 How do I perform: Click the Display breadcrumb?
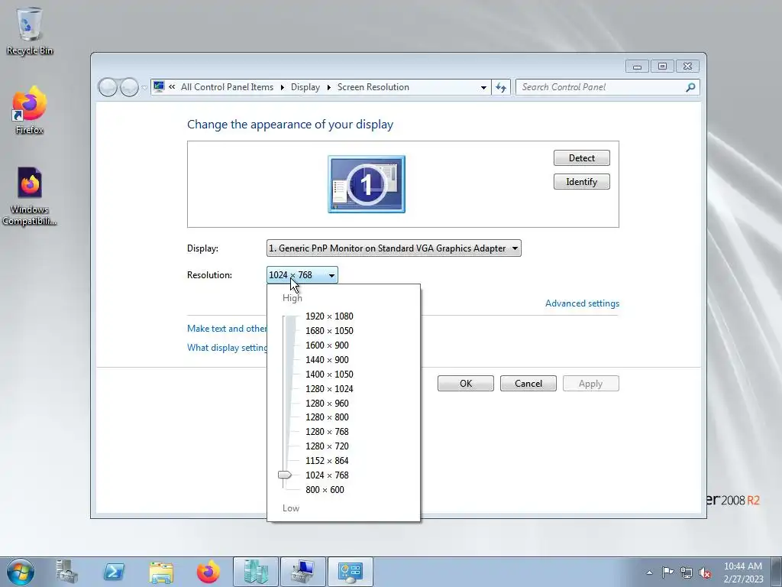pos(305,87)
